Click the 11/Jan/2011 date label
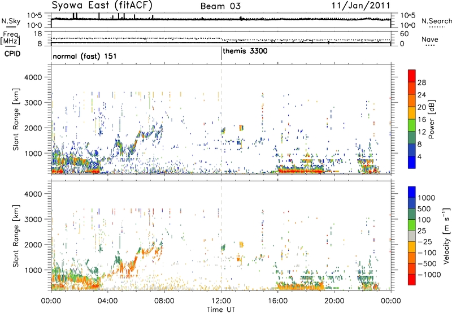Screen dimensions: 452x313 pyautogui.click(x=360, y=5)
